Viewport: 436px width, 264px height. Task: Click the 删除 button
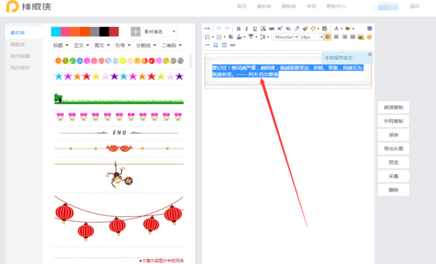pyautogui.click(x=393, y=190)
